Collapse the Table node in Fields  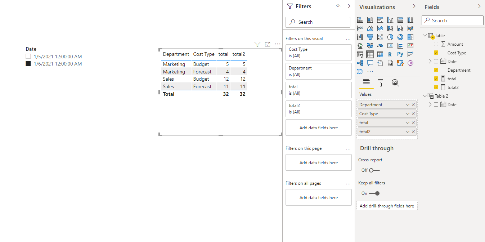click(425, 35)
